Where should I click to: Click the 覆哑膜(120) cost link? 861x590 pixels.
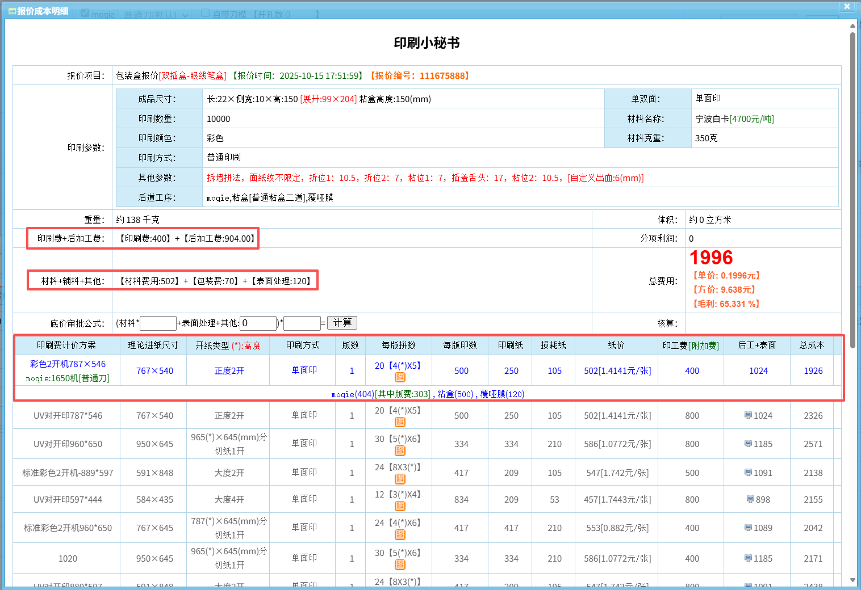click(501, 394)
